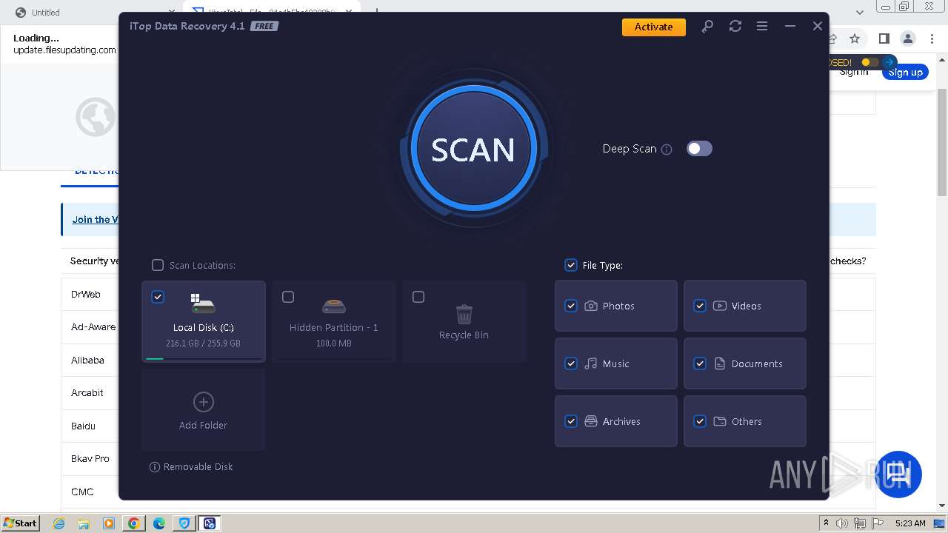Click the Videos play icon
The width and height of the screenshot is (948, 533).
(720, 306)
